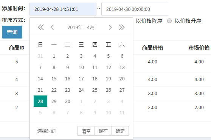Choose date 13 in the calendar

click(122, 67)
